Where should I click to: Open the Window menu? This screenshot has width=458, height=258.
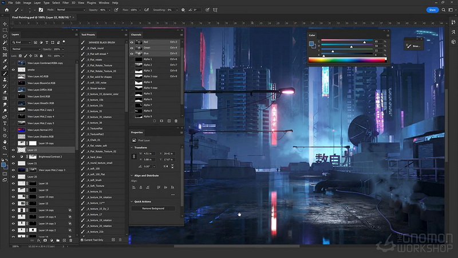(104, 3)
